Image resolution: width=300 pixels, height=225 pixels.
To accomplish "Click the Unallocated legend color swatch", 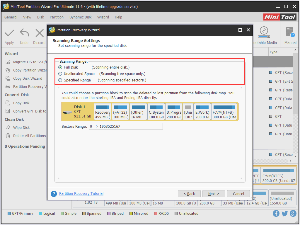I will (176, 214).
